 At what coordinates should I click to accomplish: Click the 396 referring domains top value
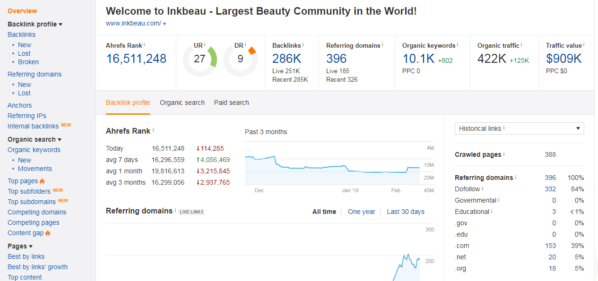(x=337, y=59)
